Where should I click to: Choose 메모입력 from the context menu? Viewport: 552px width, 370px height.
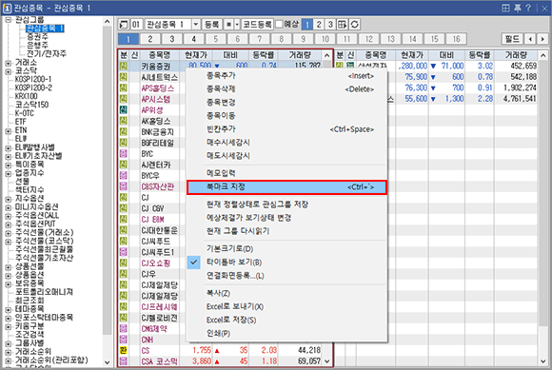tap(286, 173)
